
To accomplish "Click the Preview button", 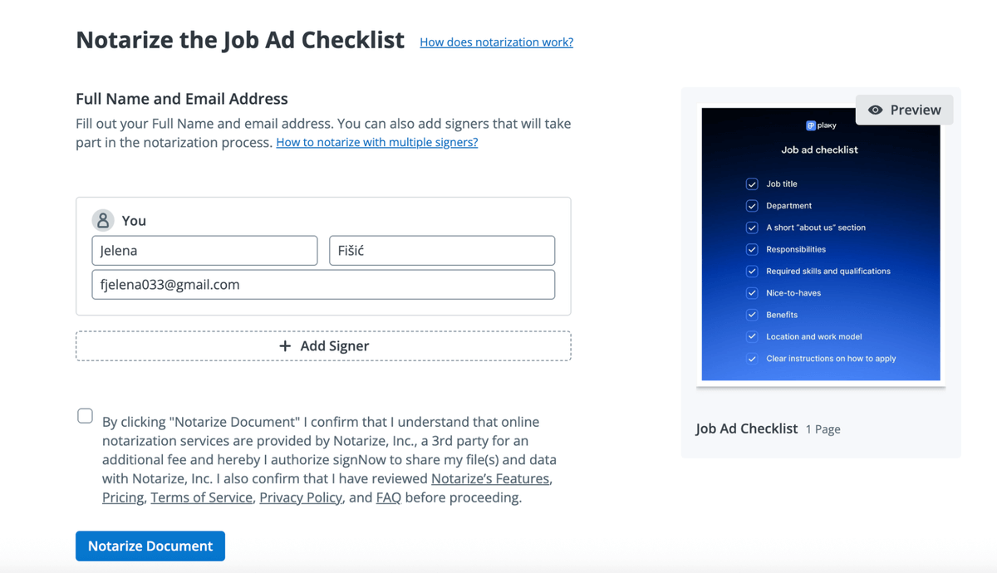I will coord(904,110).
